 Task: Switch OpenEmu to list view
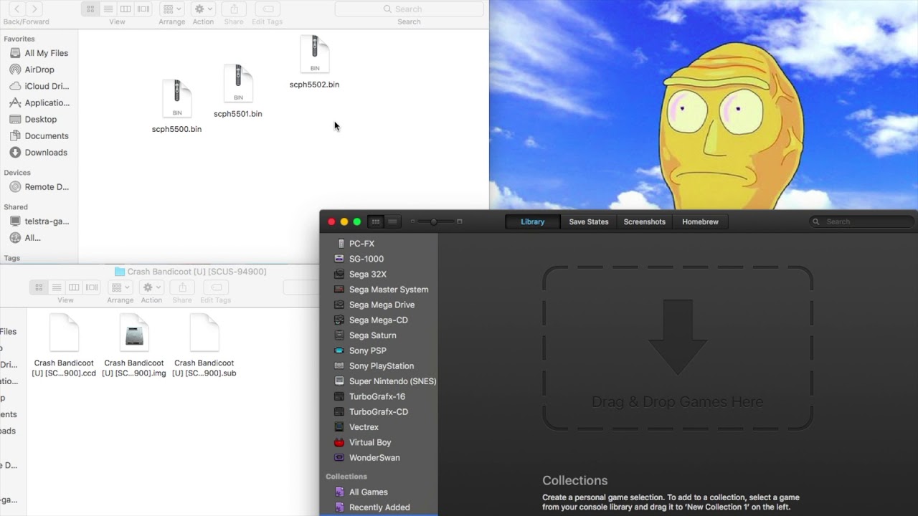392,221
